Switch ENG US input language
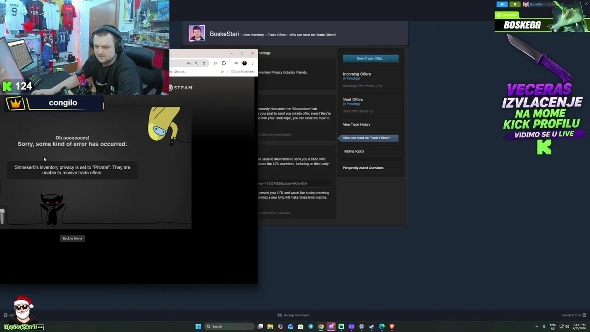The width and height of the screenshot is (590, 332). tap(553, 326)
